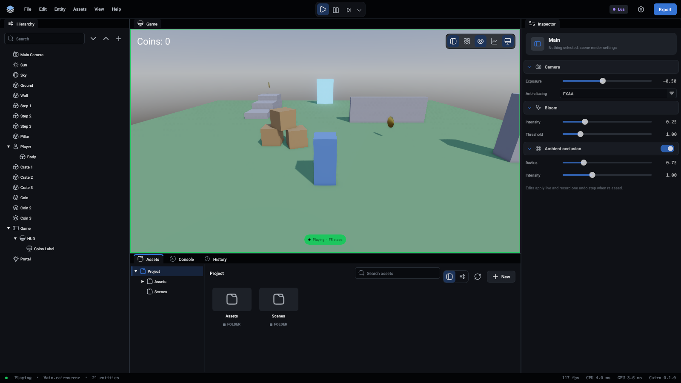This screenshot has width=681, height=383.
Task: Click the up chevron in the Hierarchy toolbar
Action: [x=106, y=39]
